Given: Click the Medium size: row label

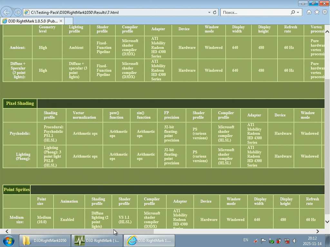Looking at the screenshot, I should (17, 219).
